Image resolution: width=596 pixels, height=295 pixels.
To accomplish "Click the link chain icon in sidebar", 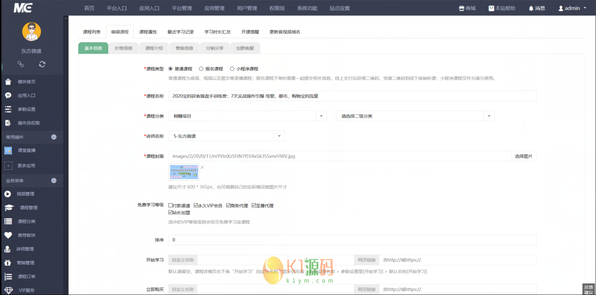I will point(21,64).
